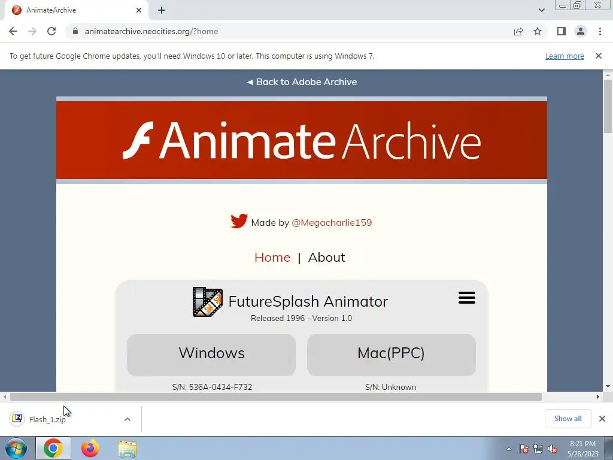This screenshot has width=613, height=460.
Task: Expand options for Flash_1.zip download
Action: 128,419
